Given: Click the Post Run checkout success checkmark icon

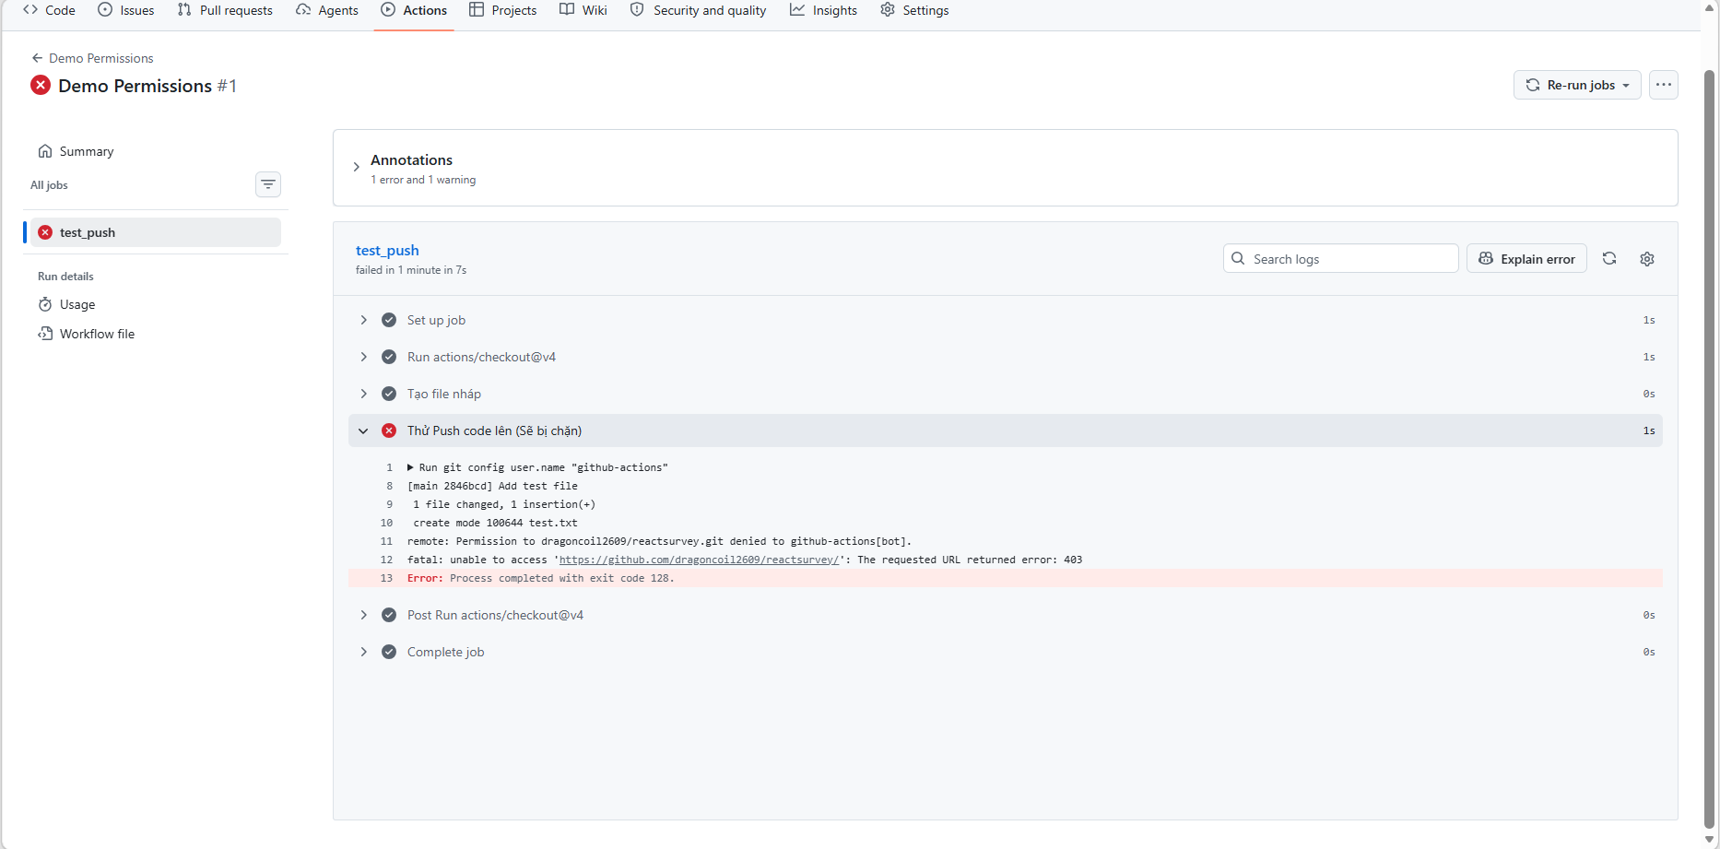Looking at the screenshot, I should coord(389,615).
